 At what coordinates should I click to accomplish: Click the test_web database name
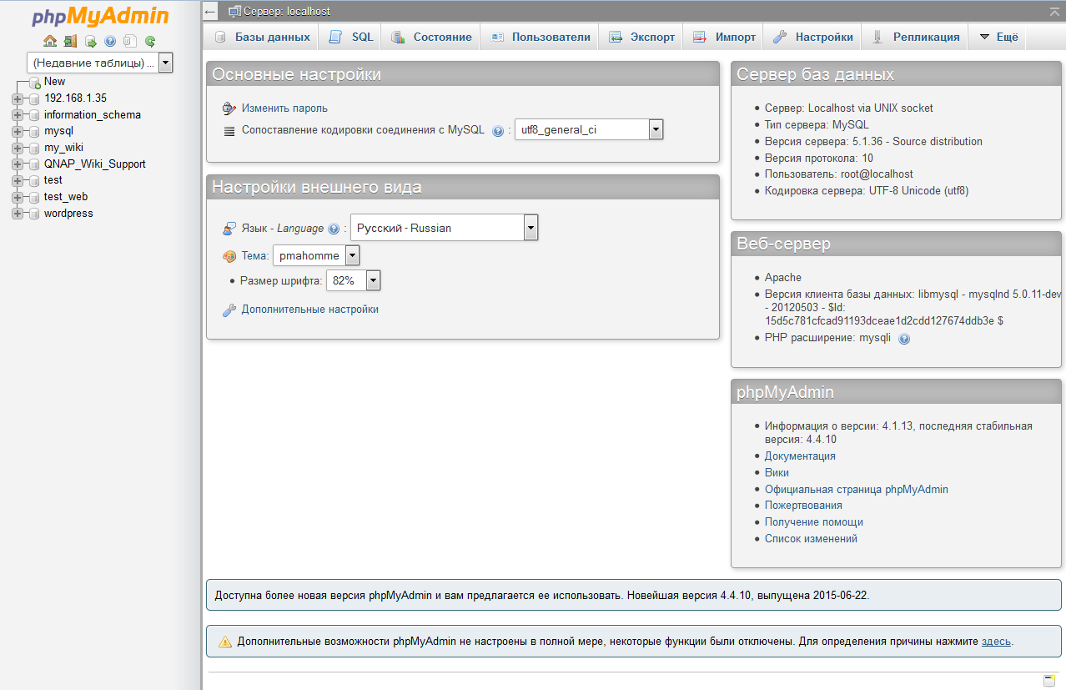coord(66,197)
